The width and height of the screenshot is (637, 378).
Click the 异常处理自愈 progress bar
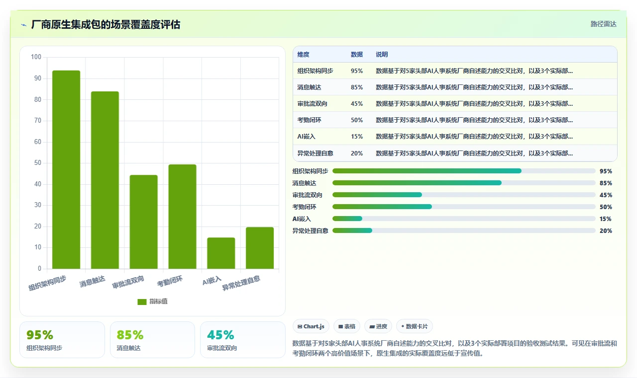[x=464, y=230]
